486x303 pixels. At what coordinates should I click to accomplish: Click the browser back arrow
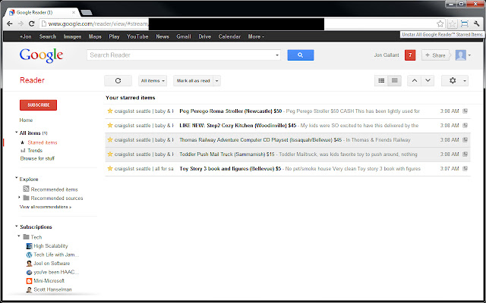(x=10, y=23)
